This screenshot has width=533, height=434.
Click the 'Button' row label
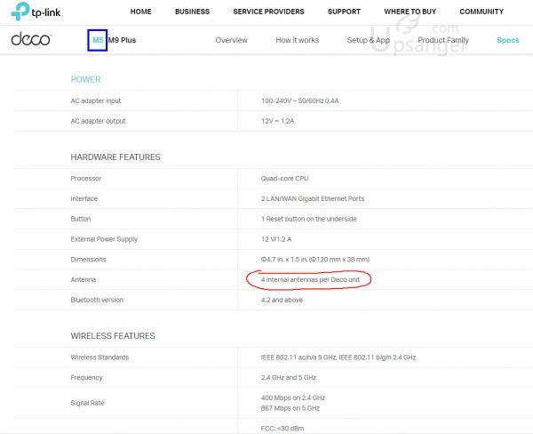point(81,219)
